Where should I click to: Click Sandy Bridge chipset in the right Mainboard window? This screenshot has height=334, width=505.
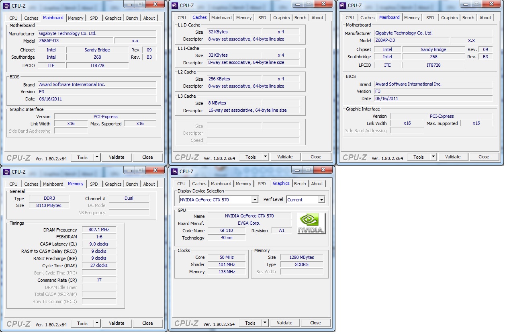pyautogui.click(x=433, y=49)
